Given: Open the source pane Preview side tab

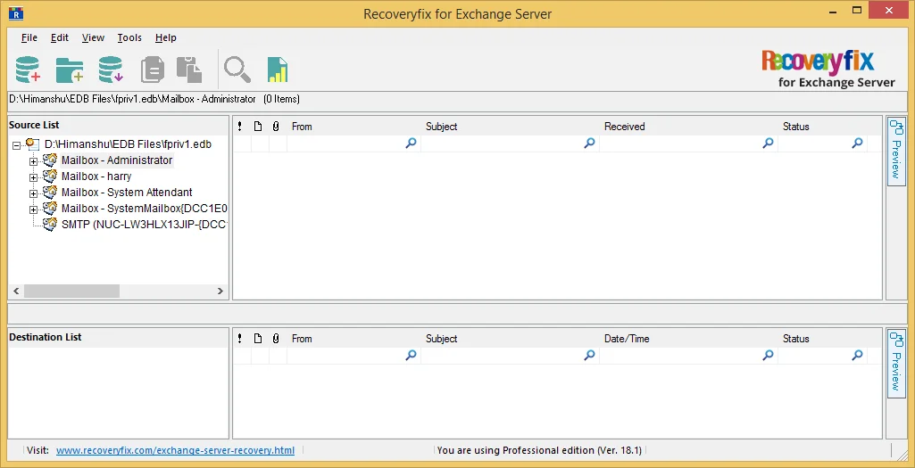Looking at the screenshot, I should [x=895, y=151].
